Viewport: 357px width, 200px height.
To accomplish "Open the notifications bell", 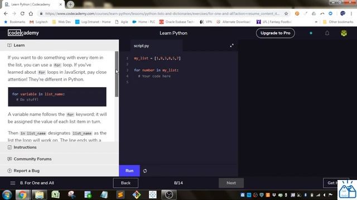I will (327, 33).
